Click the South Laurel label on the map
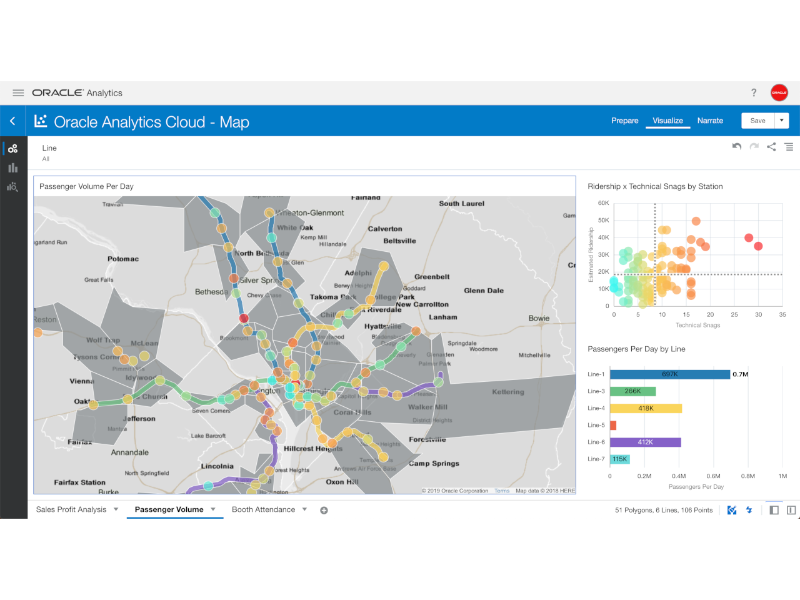The height and width of the screenshot is (600, 800). (x=461, y=204)
